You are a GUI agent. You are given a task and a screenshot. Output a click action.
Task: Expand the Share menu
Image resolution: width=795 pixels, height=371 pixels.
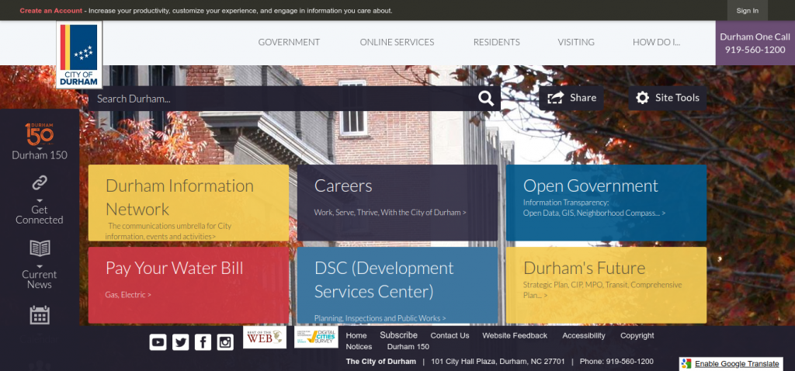coord(573,98)
